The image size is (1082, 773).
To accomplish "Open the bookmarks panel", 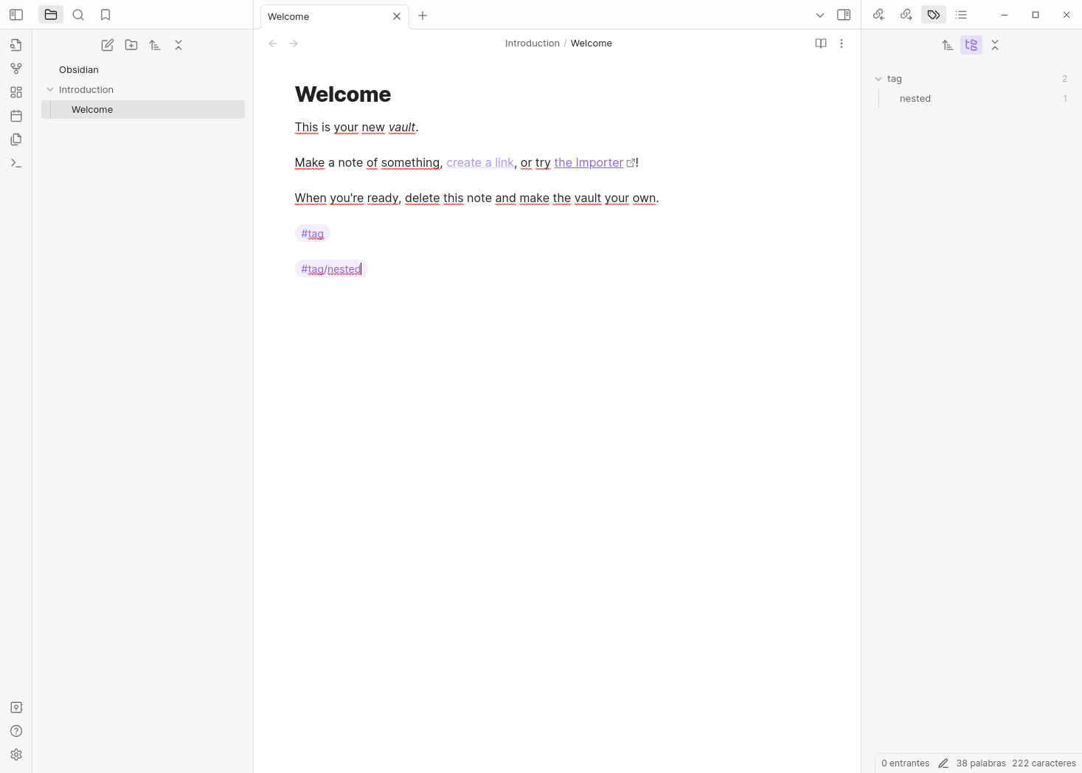I will point(105,15).
